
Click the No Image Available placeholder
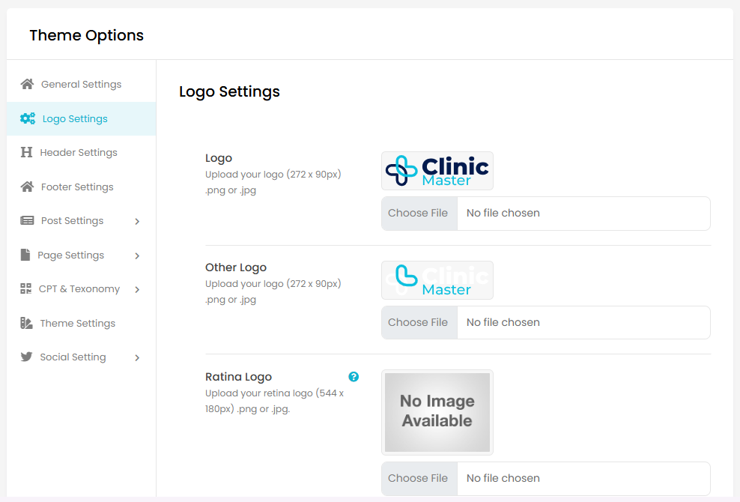pos(437,411)
